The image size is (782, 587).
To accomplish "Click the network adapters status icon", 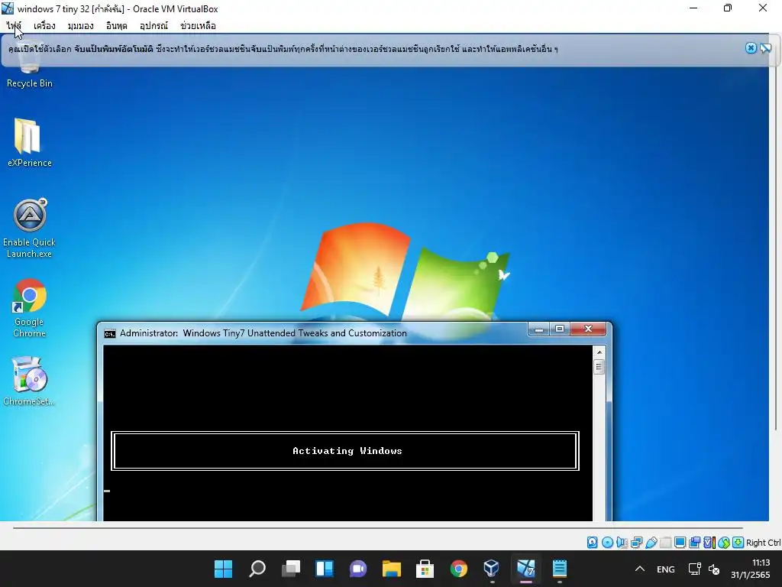I will [x=636, y=543].
